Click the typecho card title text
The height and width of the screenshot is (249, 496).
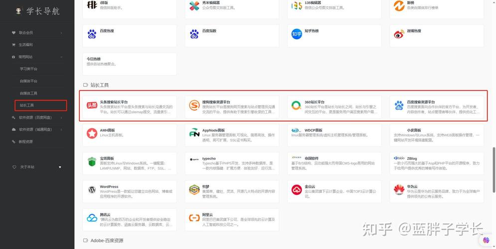(x=209, y=159)
